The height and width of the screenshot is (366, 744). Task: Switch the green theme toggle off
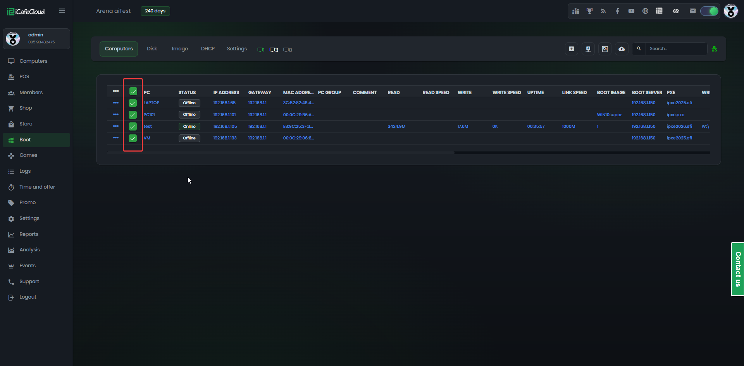[x=709, y=11]
